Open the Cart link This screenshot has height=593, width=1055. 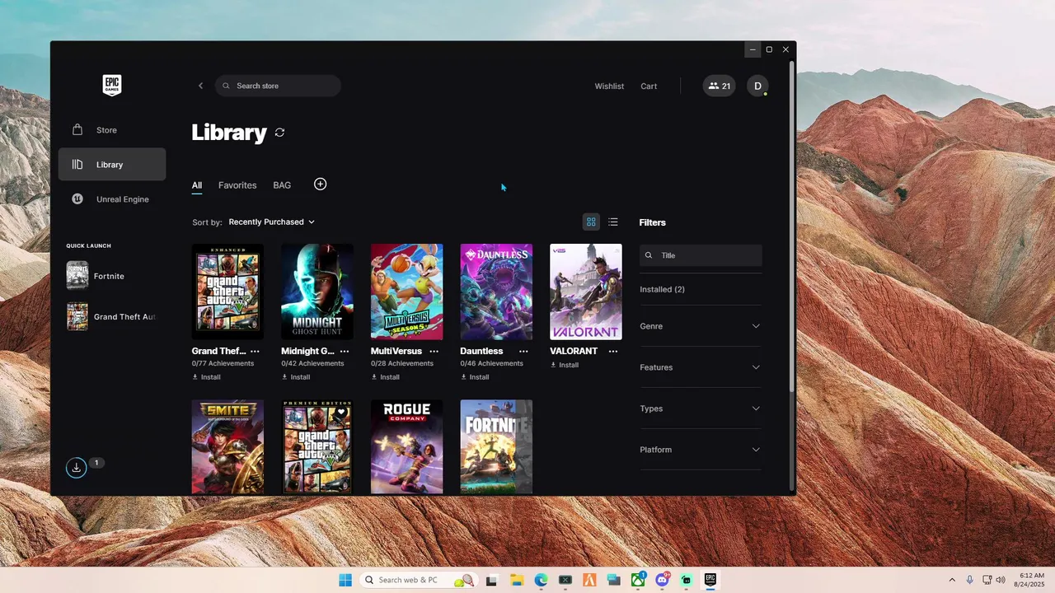[649, 86]
